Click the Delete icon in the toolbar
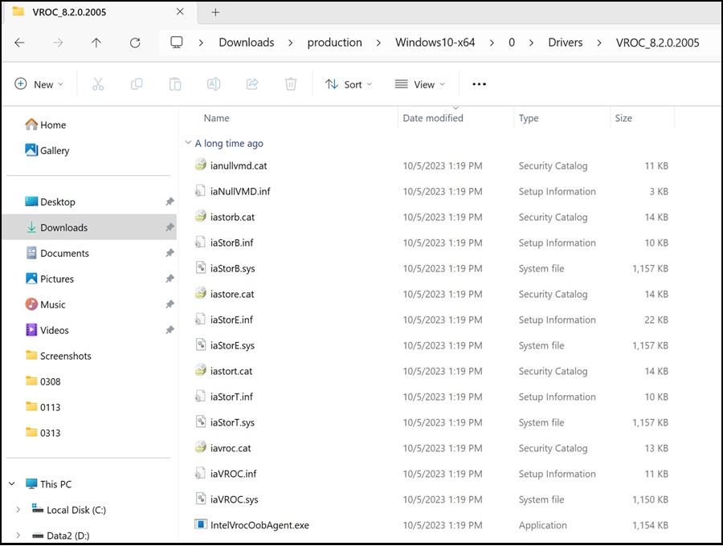723x546 pixels. tap(291, 84)
